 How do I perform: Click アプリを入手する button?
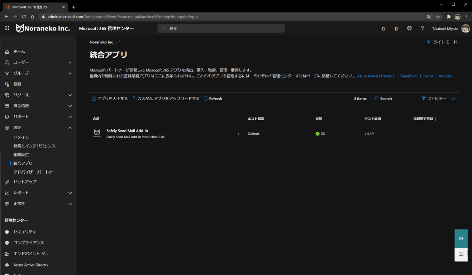click(110, 98)
